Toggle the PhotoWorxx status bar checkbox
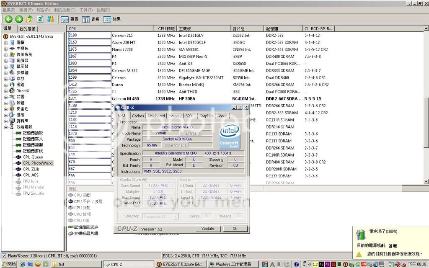This screenshot has width=429, height=268. pos(4,256)
